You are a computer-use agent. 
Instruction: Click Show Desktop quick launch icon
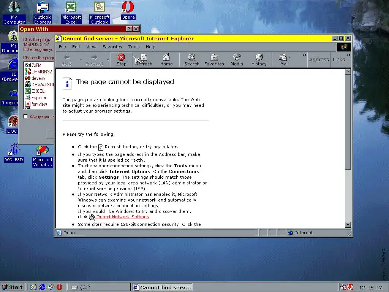pos(33,287)
